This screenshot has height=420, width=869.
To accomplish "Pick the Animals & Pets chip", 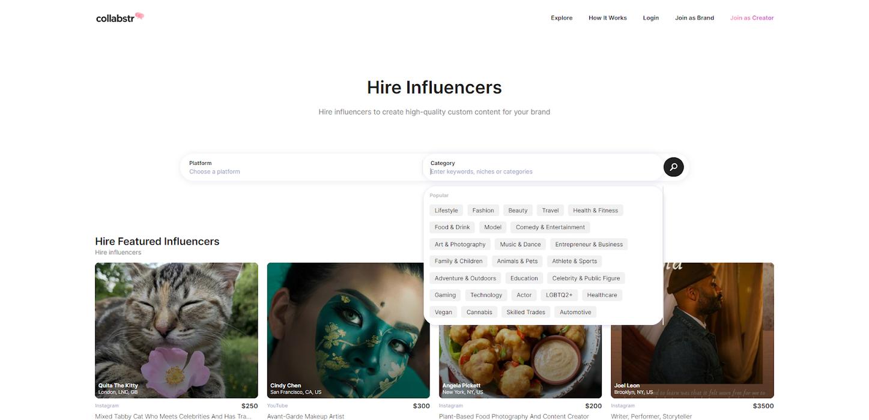I will [x=517, y=261].
